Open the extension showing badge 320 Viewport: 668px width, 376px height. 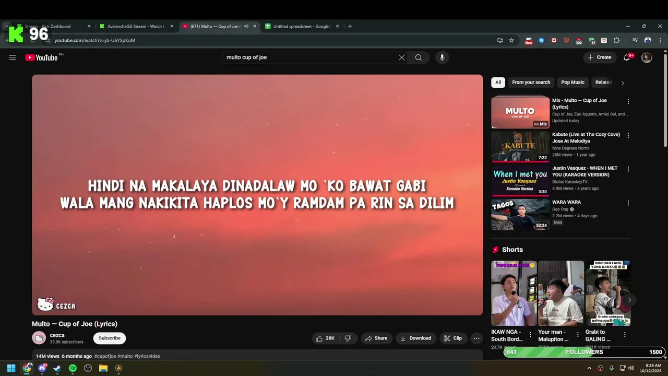(579, 41)
